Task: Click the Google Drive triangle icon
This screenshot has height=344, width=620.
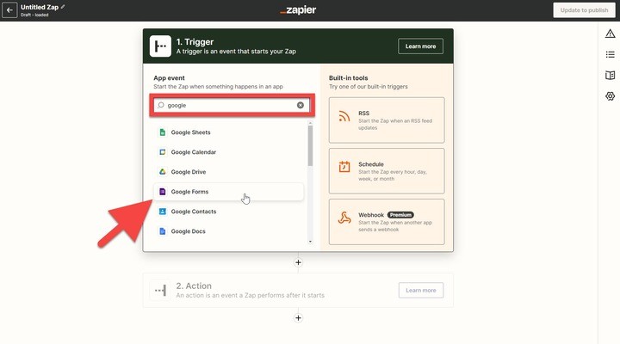Action: [162, 172]
